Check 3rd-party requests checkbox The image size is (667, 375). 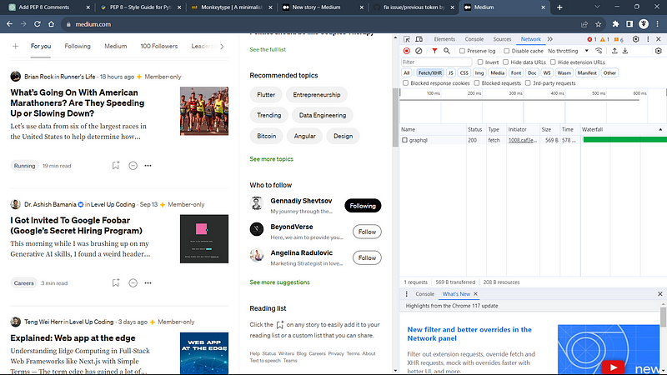(x=528, y=83)
